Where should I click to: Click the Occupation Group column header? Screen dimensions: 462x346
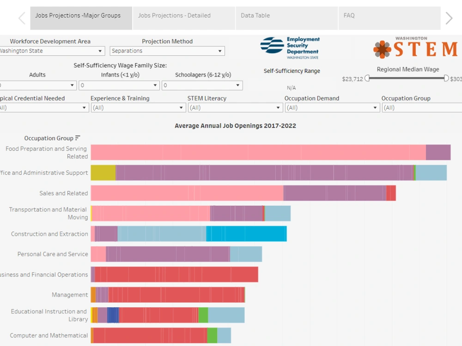(x=49, y=138)
